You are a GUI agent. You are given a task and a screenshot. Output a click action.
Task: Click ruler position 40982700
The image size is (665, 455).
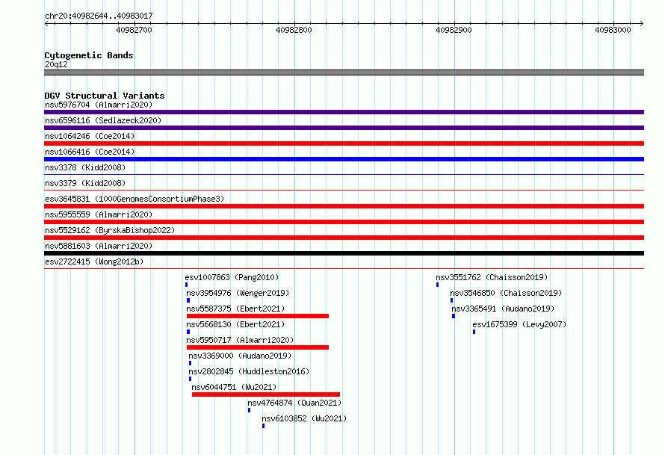click(x=134, y=30)
